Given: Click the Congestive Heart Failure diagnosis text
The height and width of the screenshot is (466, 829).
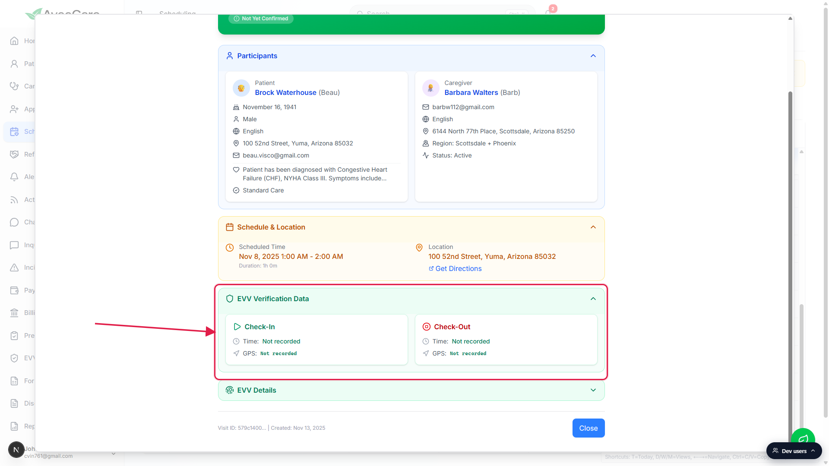Looking at the screenshot, I should [x=315, y=174].
